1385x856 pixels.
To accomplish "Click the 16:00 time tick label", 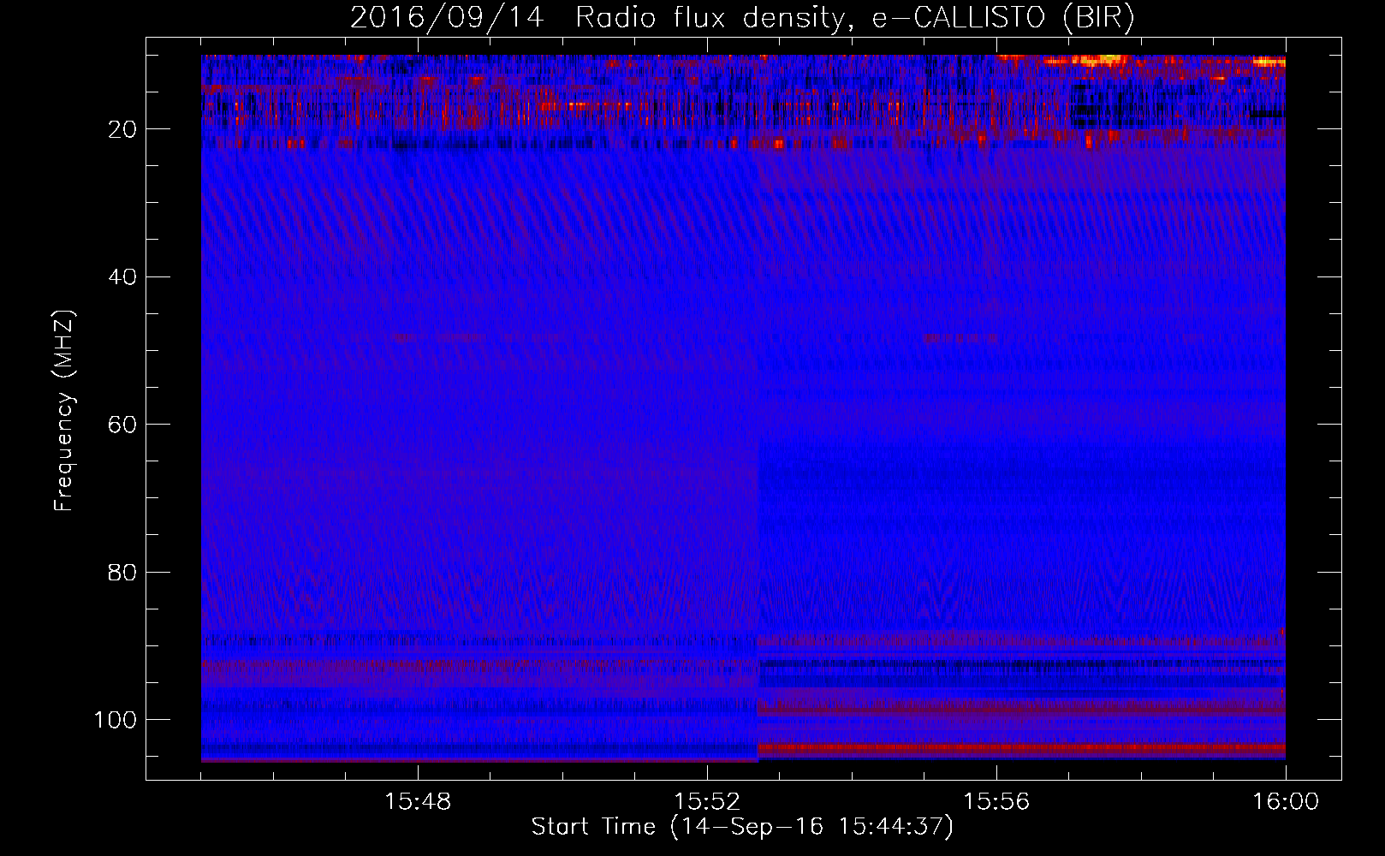I will (1286, 802).
